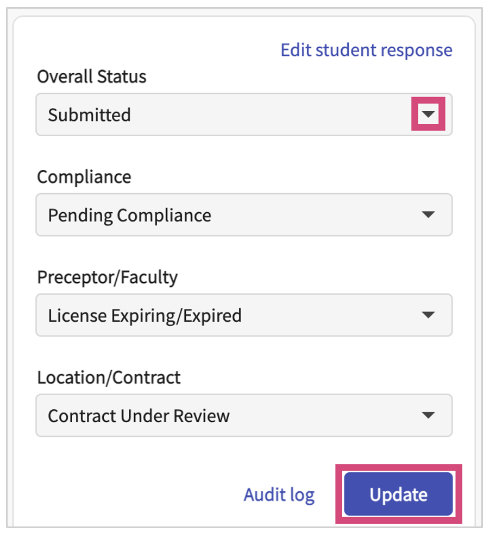Select the Preceptor/Faculty label text

point(108,277)
